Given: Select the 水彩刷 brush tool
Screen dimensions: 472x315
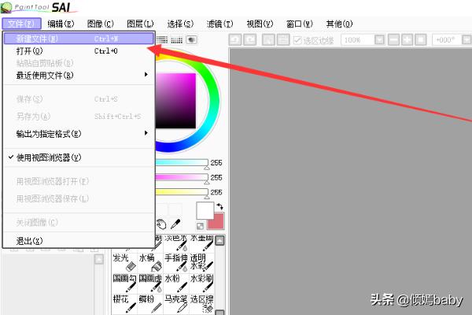Looking at the screenshot, I should 201,283.
